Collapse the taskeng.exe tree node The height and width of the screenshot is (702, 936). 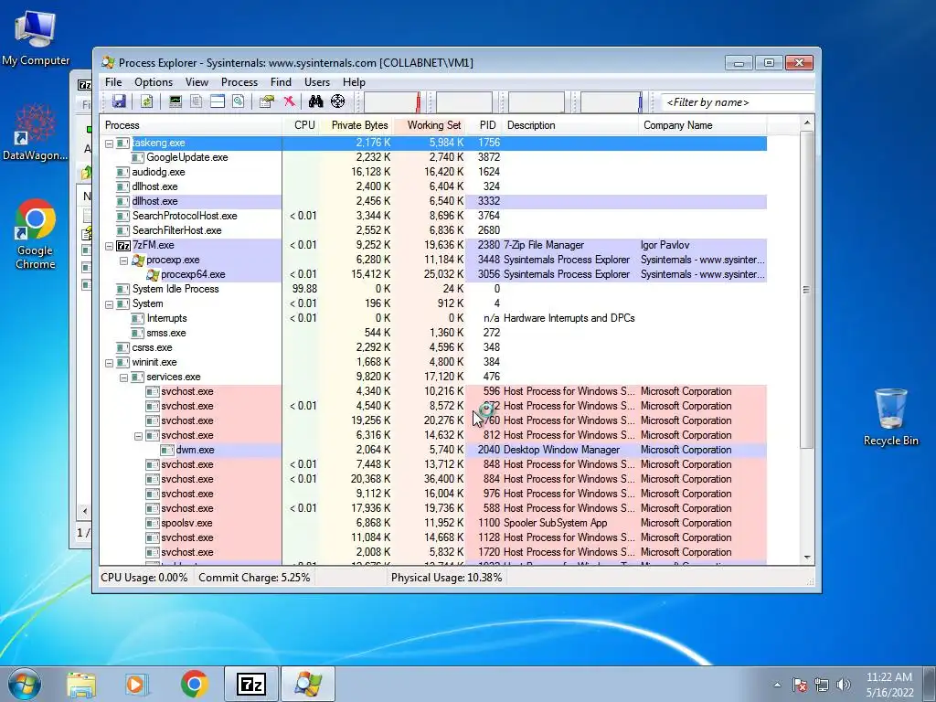tap(110, 144)
